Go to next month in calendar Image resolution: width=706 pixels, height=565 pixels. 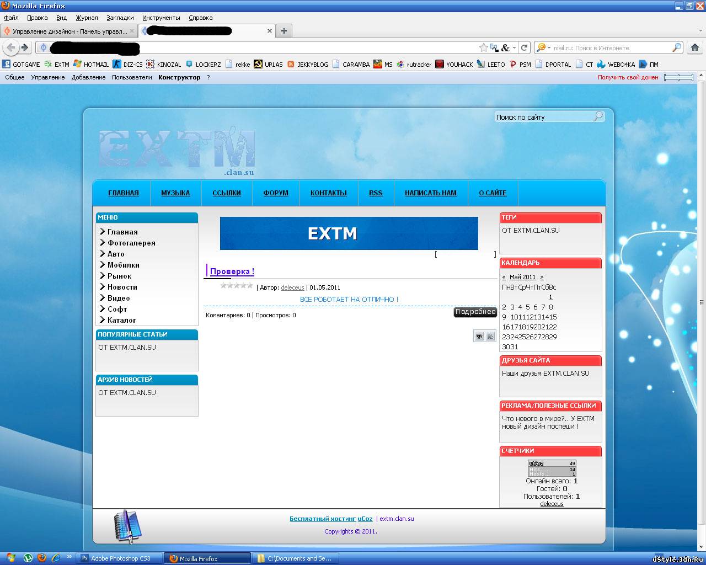[x=542, y=277]
